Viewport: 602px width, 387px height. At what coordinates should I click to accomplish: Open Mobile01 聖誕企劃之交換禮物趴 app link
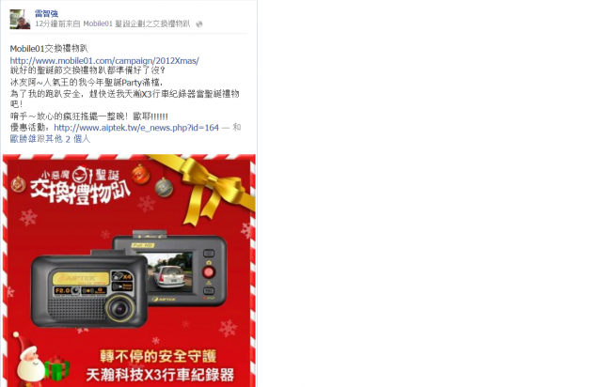[x=136, y=23]
